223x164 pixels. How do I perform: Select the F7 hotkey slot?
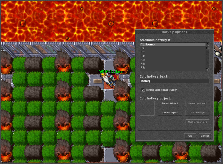point(166,67)
